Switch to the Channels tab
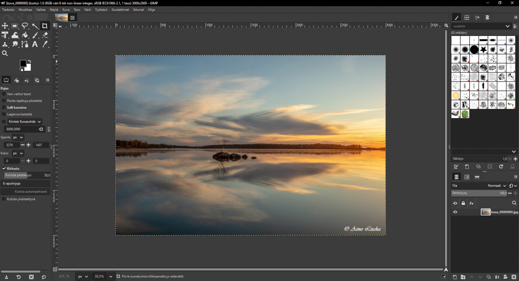This screenshot has width=519, height=281. click(x=467, y=177)
